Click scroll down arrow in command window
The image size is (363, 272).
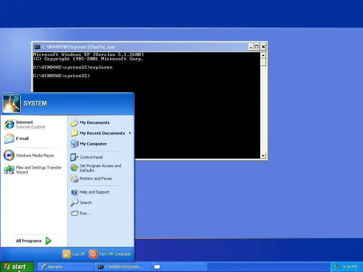263,156
